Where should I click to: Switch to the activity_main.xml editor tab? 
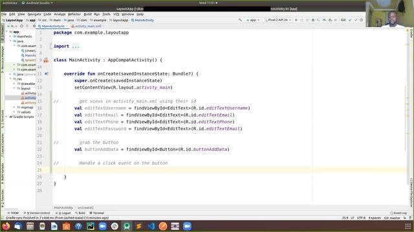[x=88, y=26]
